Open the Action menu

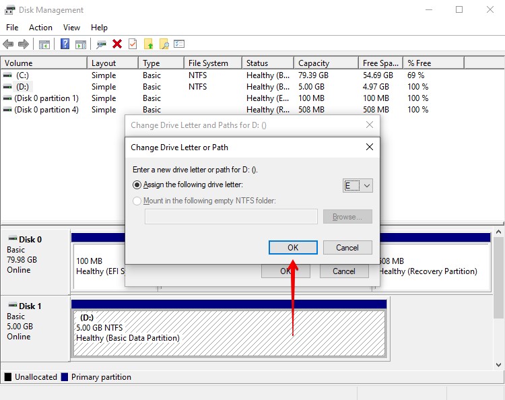(40, 28)
